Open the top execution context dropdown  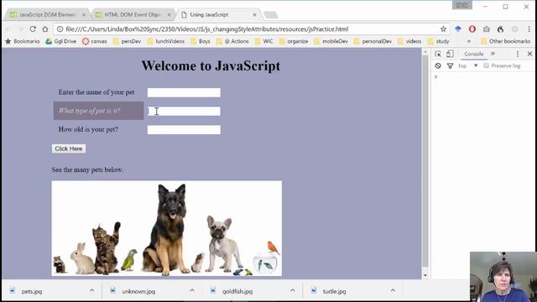[468, 65]
